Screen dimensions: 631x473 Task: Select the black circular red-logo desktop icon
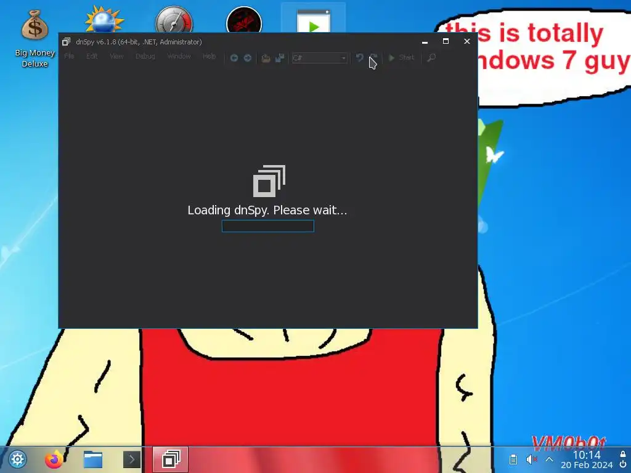coord(244,20)
